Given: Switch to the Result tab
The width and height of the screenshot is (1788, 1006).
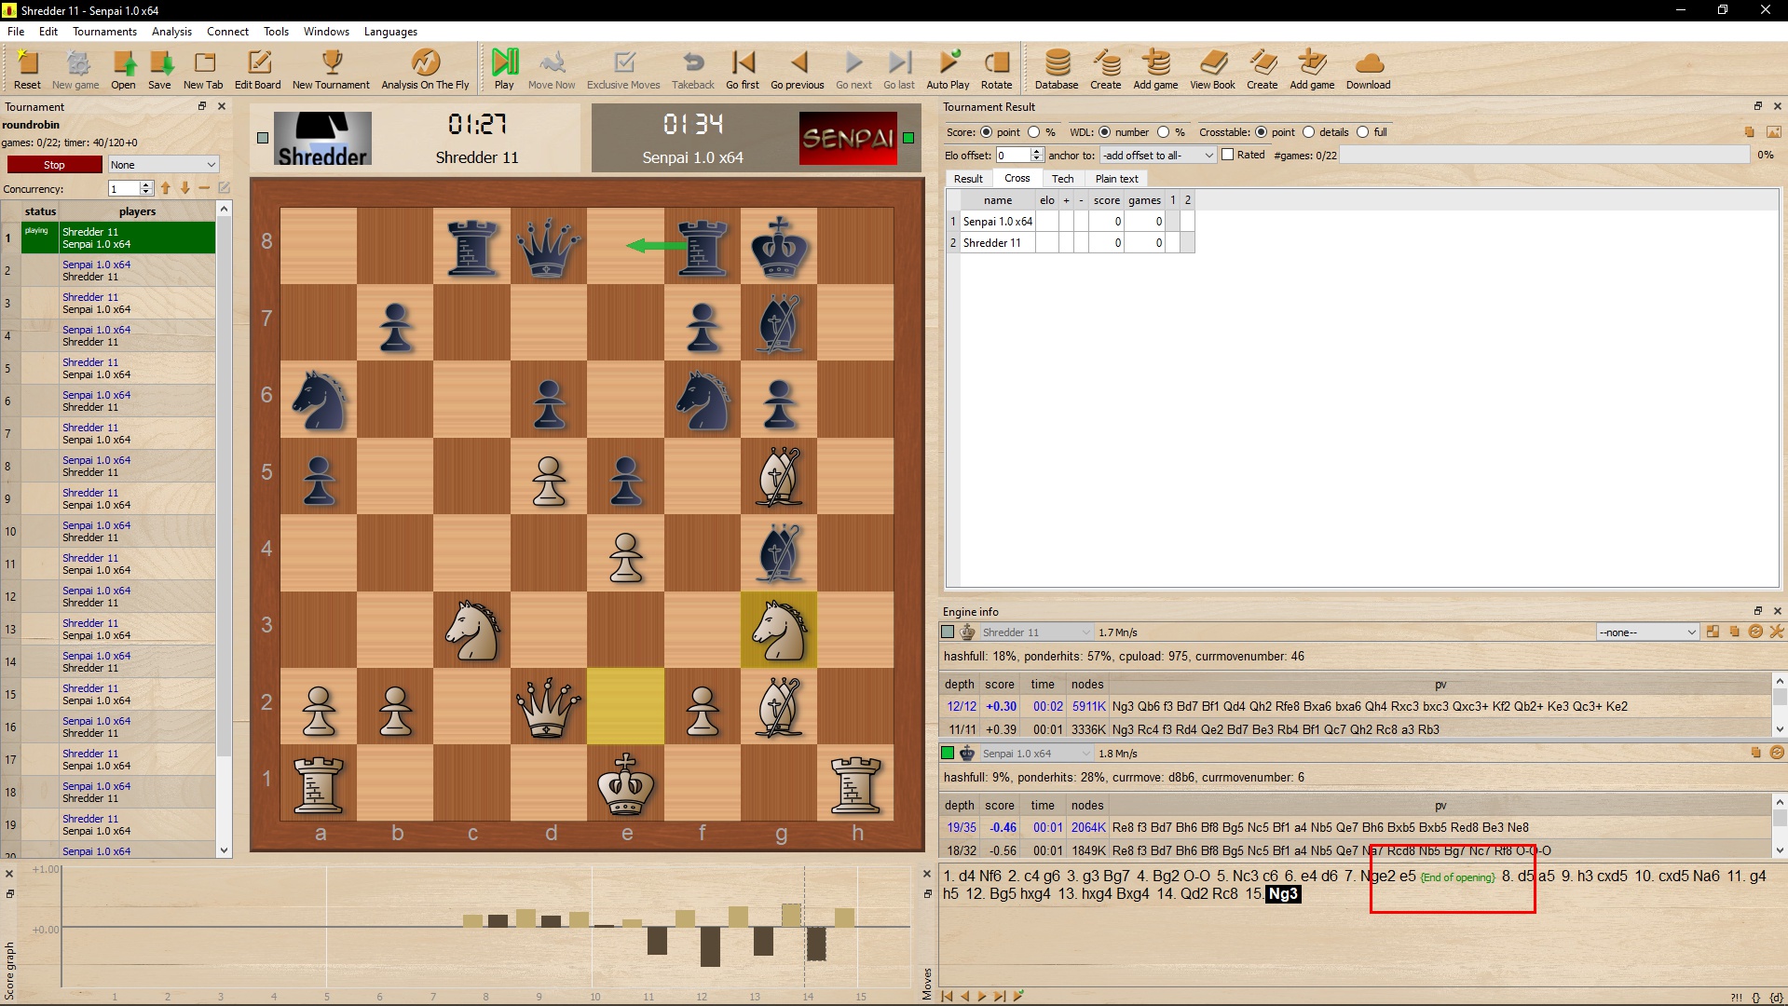Looking at the screenshot, I should (968, 179).
